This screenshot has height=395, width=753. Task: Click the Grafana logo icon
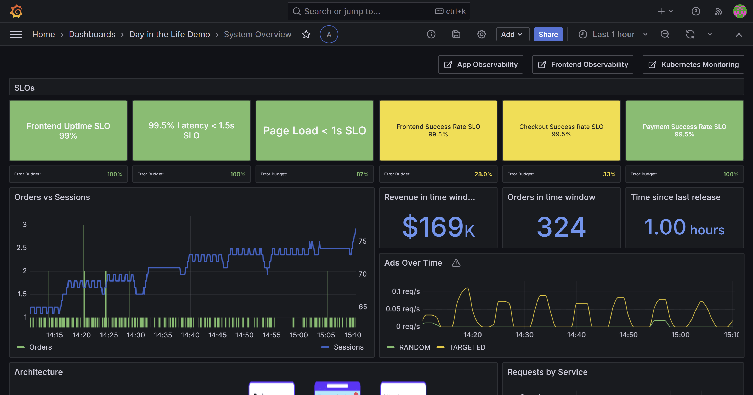click(x=16, y=12)
